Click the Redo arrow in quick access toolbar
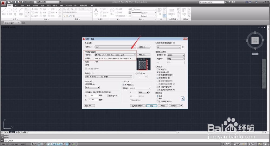The height and width of the screenshot is (146, 270). point(31,2)
